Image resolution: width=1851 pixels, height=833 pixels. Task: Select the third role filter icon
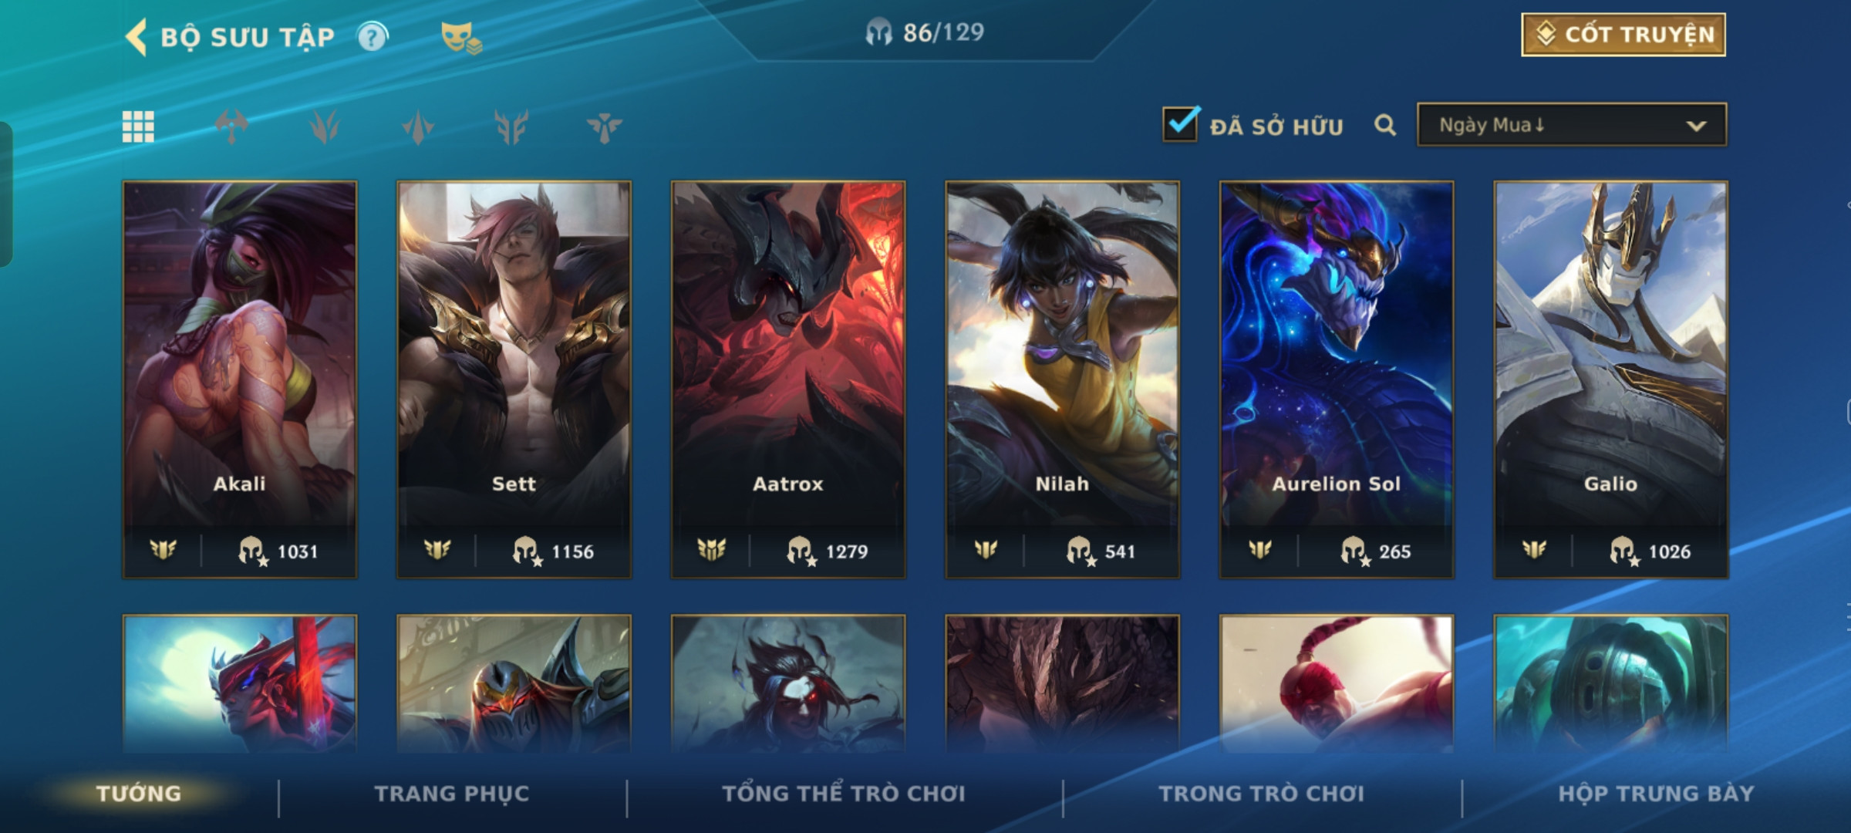[418, 126]
